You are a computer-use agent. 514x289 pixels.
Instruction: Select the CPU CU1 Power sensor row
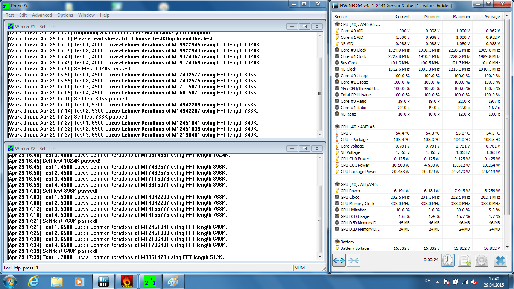418,165
